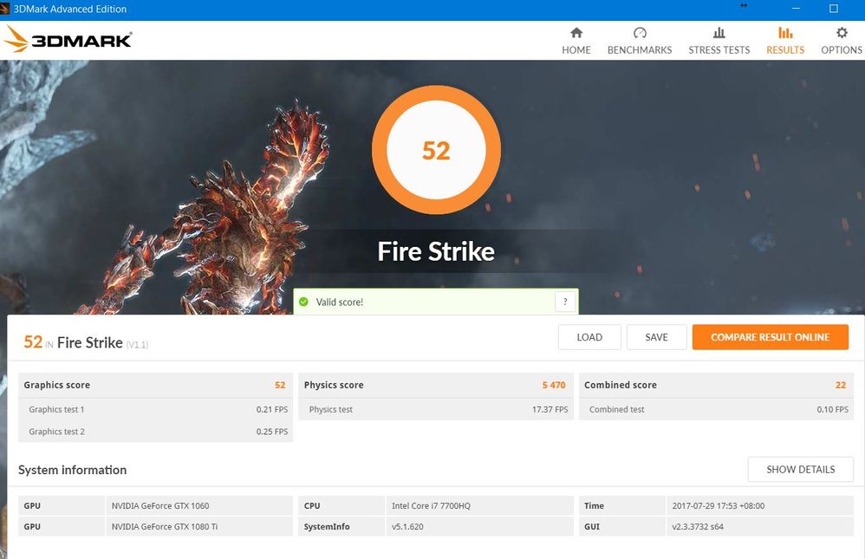Click the Graphics test 1 row
The height and width of the screenshot is (559, 865).
pos(155,409)
